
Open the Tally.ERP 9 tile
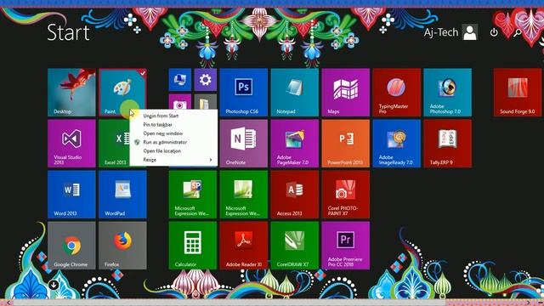(448, 144)
